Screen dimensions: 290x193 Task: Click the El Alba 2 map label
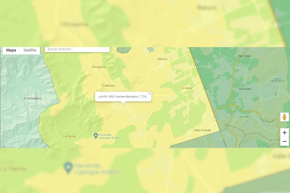(x=245, y=117)
